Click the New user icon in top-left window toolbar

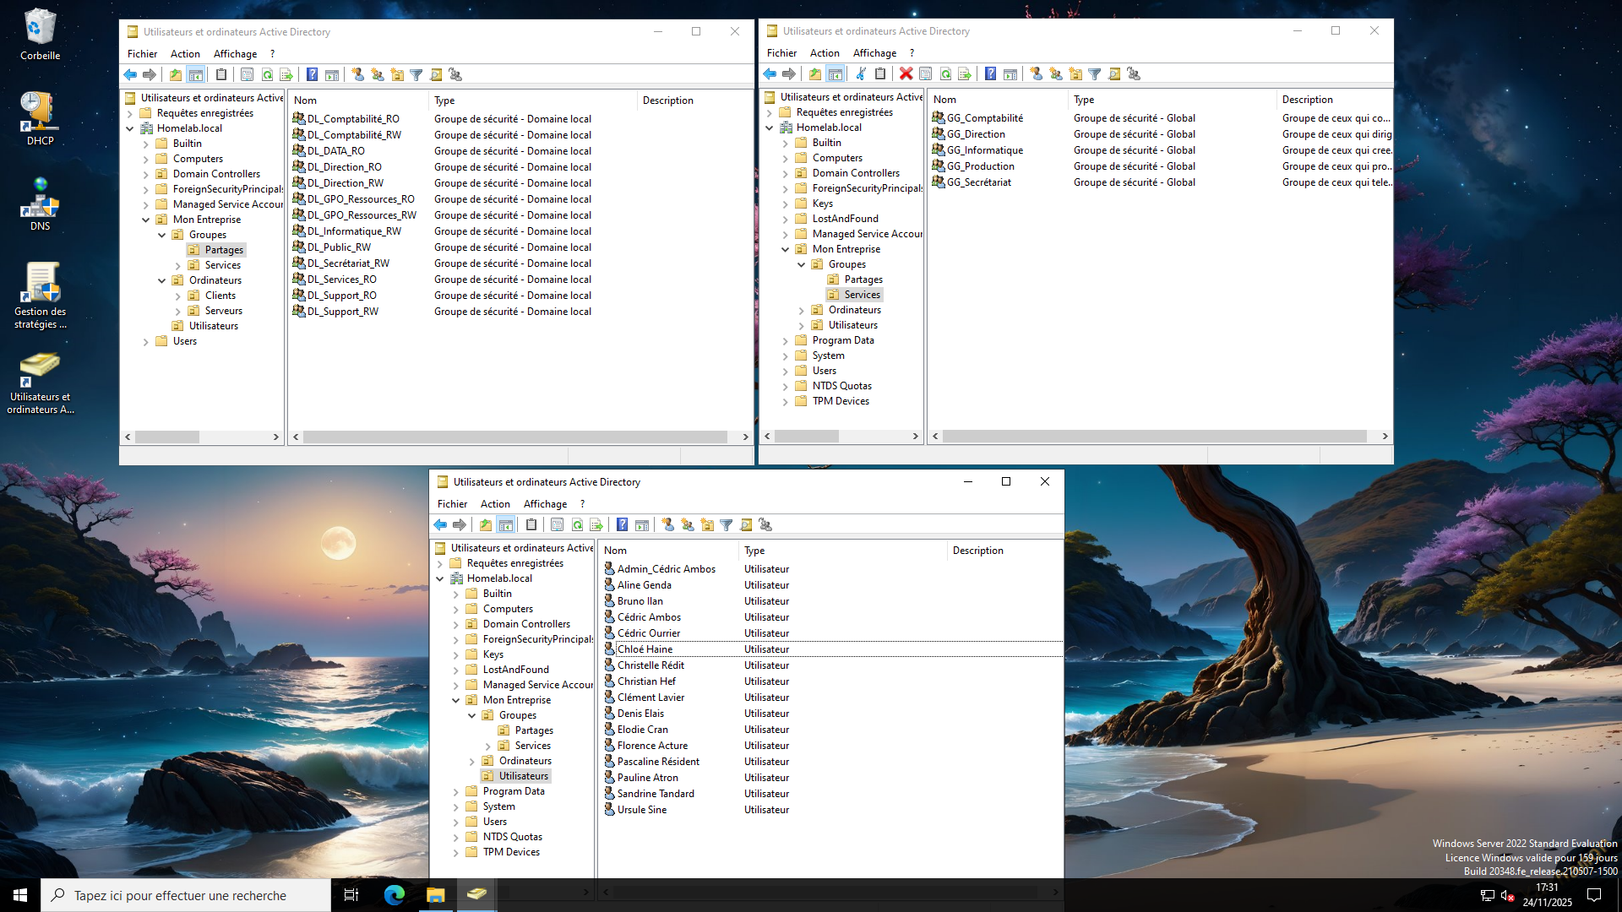(358, 75)
